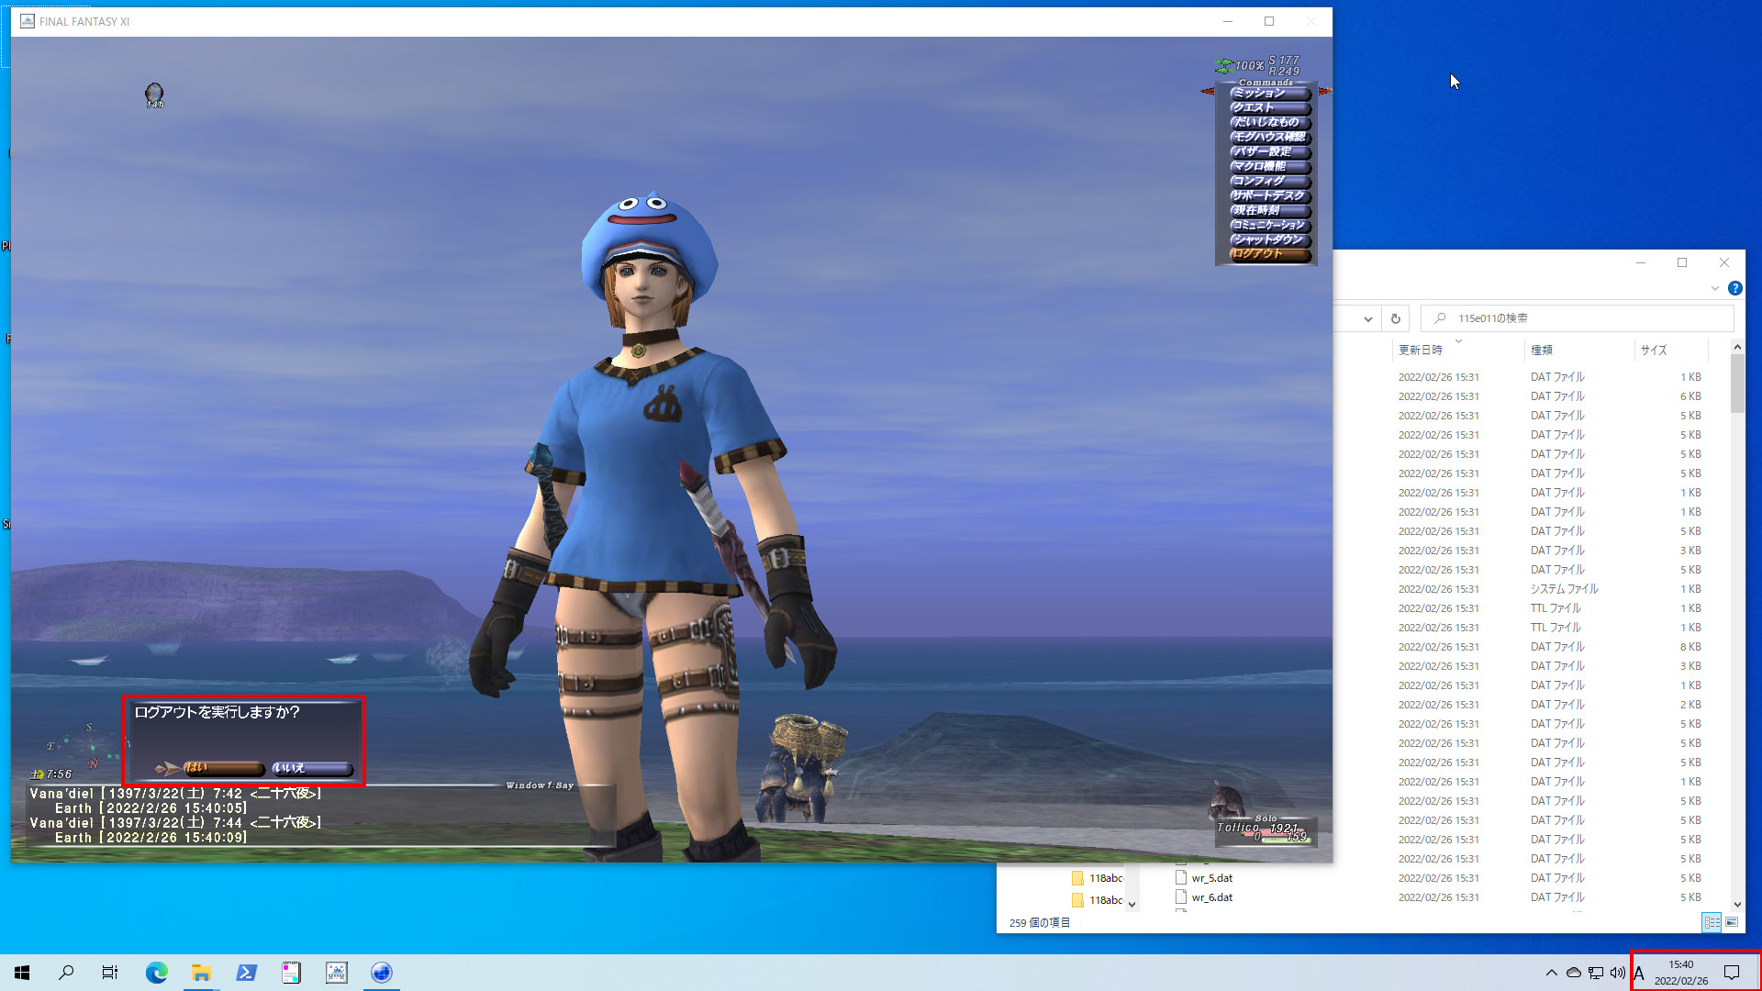
Task: Open the notepad app taskbar icon
Action: (292, 973)
